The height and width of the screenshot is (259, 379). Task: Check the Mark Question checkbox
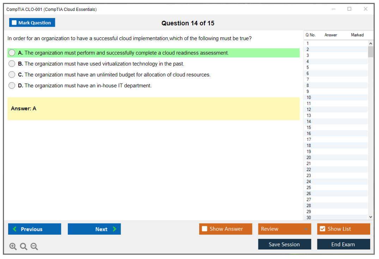[x=14, y=23]
